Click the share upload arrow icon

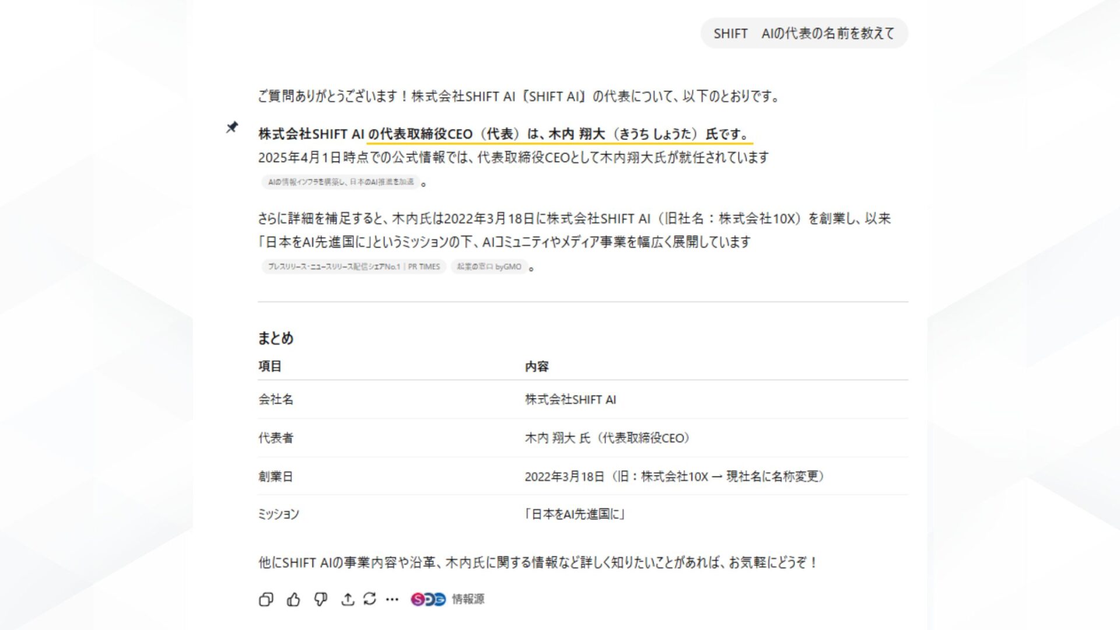tap(348, 599)
